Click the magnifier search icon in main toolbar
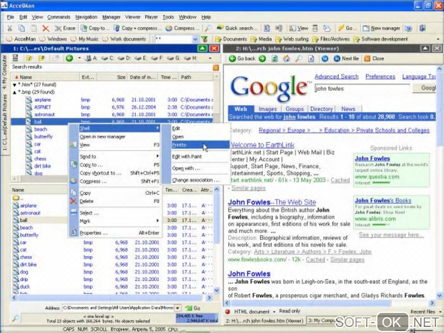 click(208, 28)
